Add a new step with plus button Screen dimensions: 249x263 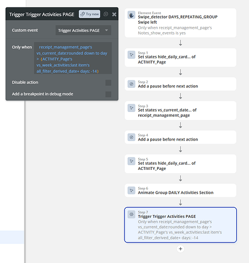coord(180,249)
